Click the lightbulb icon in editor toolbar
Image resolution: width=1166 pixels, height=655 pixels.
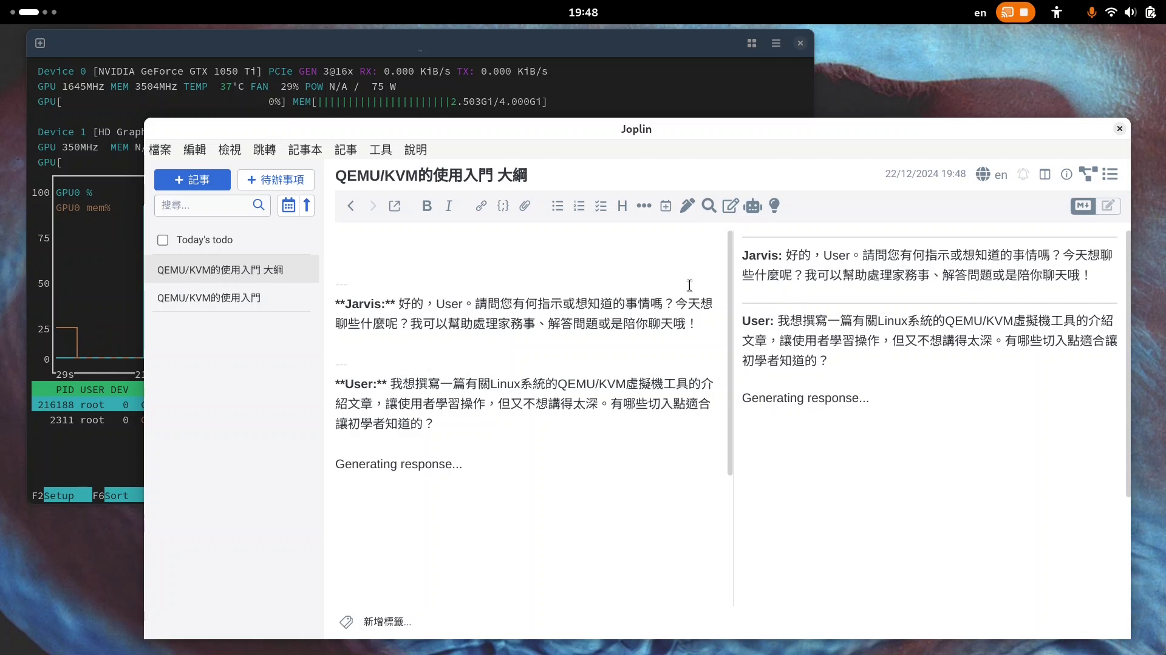(x=774, y=206)
